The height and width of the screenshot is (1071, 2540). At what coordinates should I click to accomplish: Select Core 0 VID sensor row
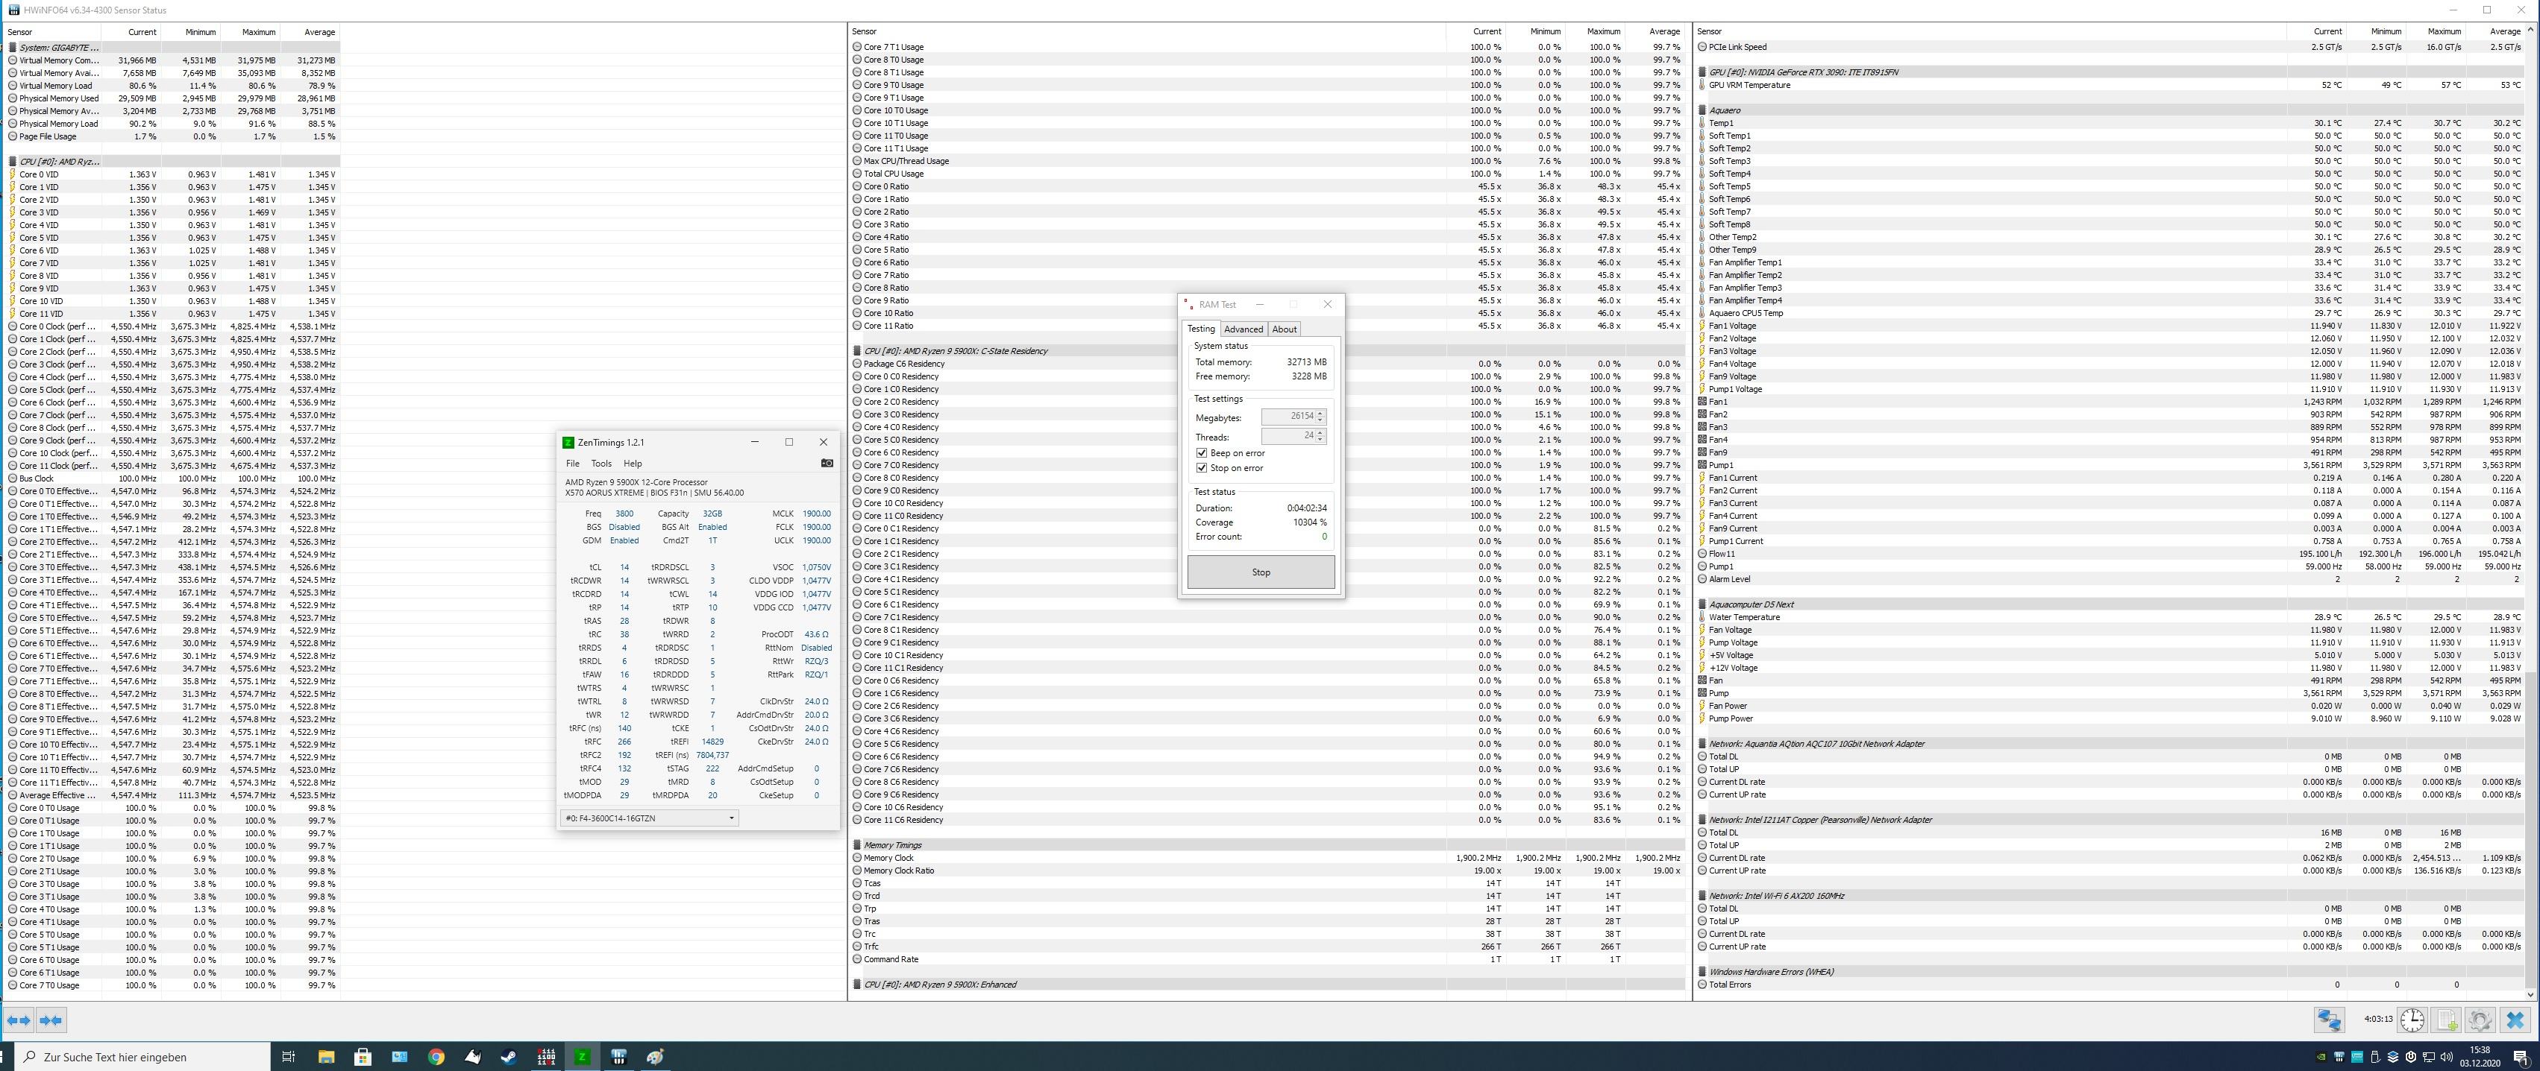coord(172,174)
